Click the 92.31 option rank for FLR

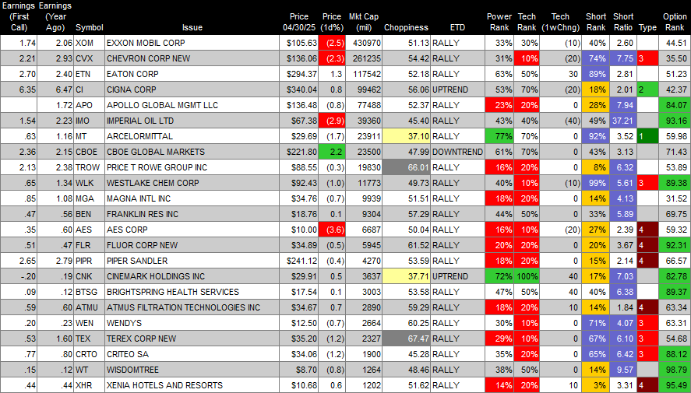(x=675, y=245)
